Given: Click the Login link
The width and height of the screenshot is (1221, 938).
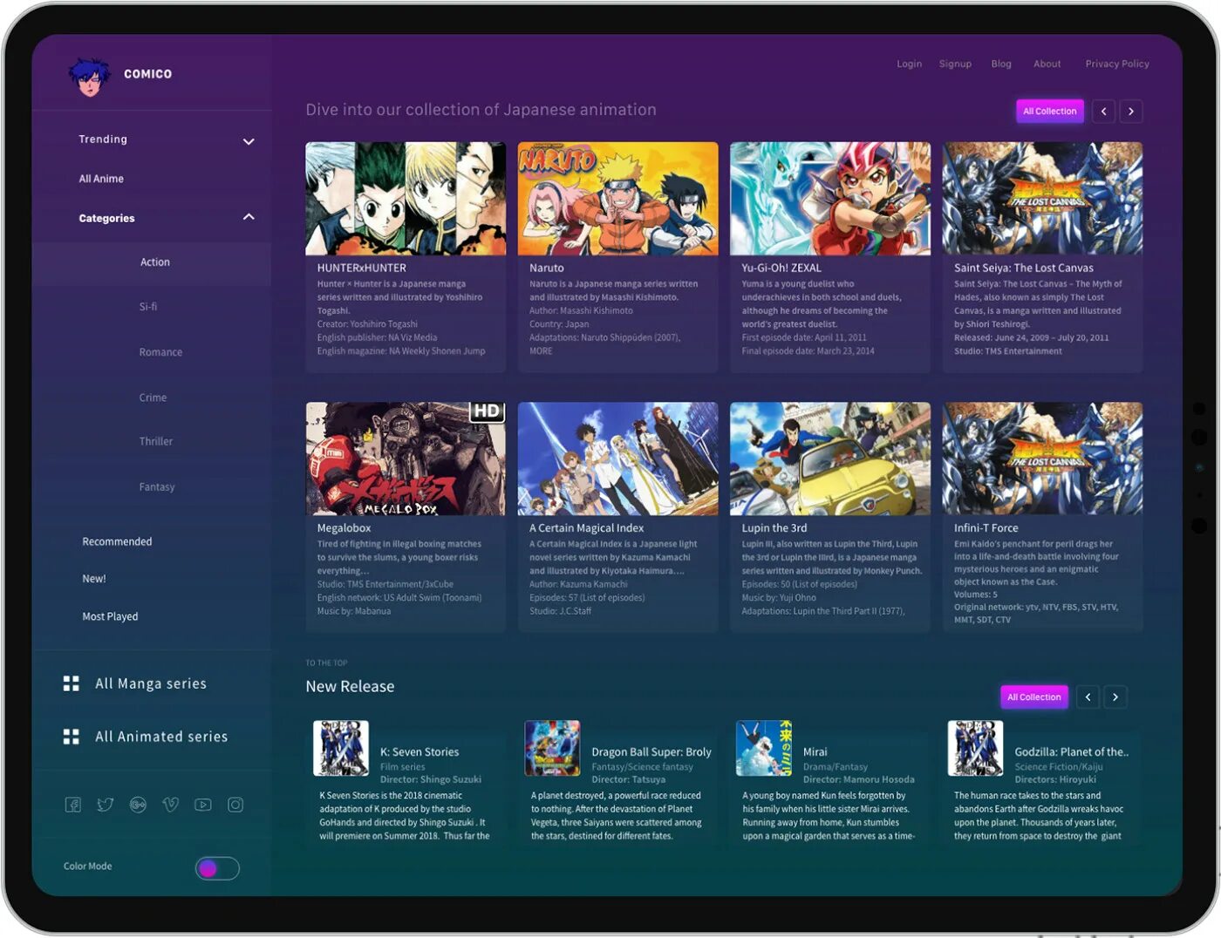Looking at the screenshot, I should point(909,64).
